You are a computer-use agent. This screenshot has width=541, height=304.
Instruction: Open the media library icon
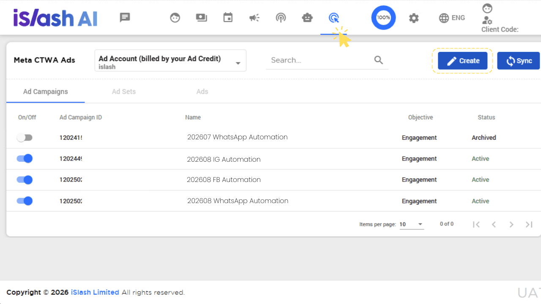click(202, 18)
